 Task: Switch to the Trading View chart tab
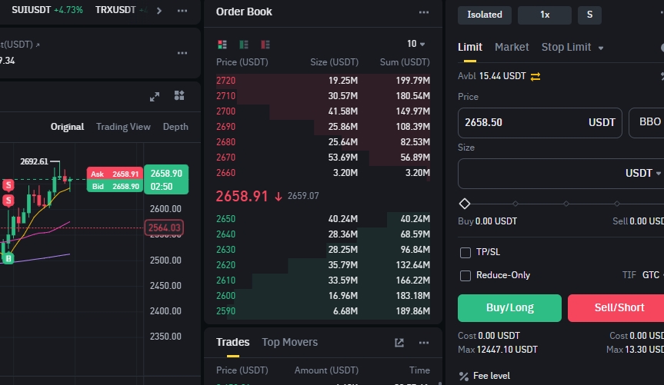click(x=123, y=127)
